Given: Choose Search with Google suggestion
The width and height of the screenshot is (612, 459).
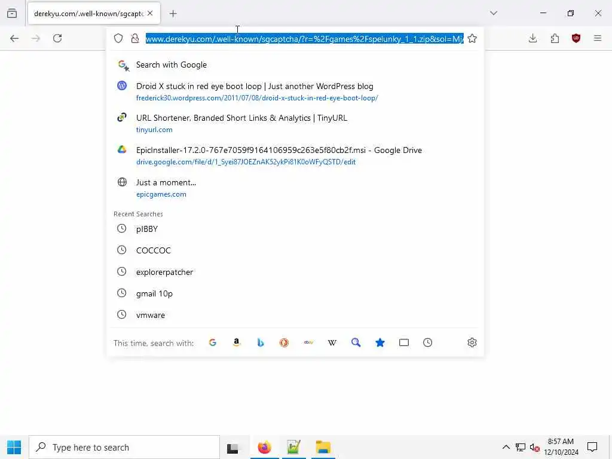Looking at the screenshot, I should click(295, 65).
